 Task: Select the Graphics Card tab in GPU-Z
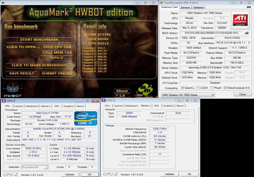(x=169, y=7)
